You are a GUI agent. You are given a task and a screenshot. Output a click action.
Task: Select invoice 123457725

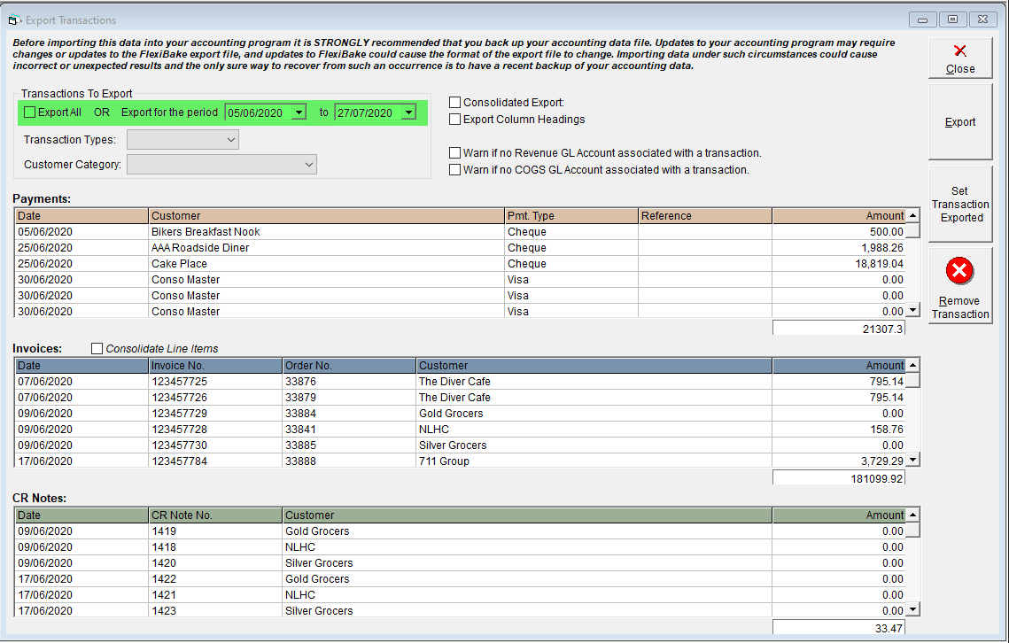coord(460,382)
